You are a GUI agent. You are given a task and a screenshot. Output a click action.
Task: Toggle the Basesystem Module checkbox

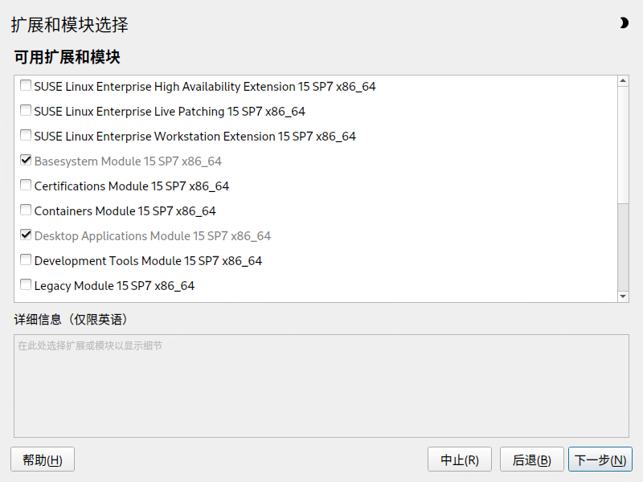pyautogui.click(x=26, y=161)
